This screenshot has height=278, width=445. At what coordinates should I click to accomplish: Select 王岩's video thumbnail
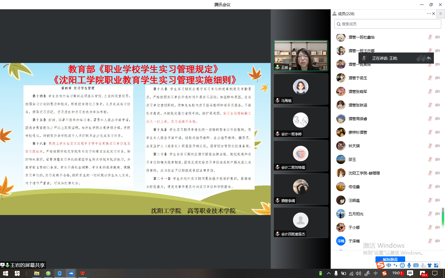[301, 56]
